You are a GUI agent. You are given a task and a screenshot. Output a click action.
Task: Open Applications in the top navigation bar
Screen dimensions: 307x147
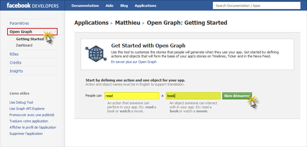point(145,6)
